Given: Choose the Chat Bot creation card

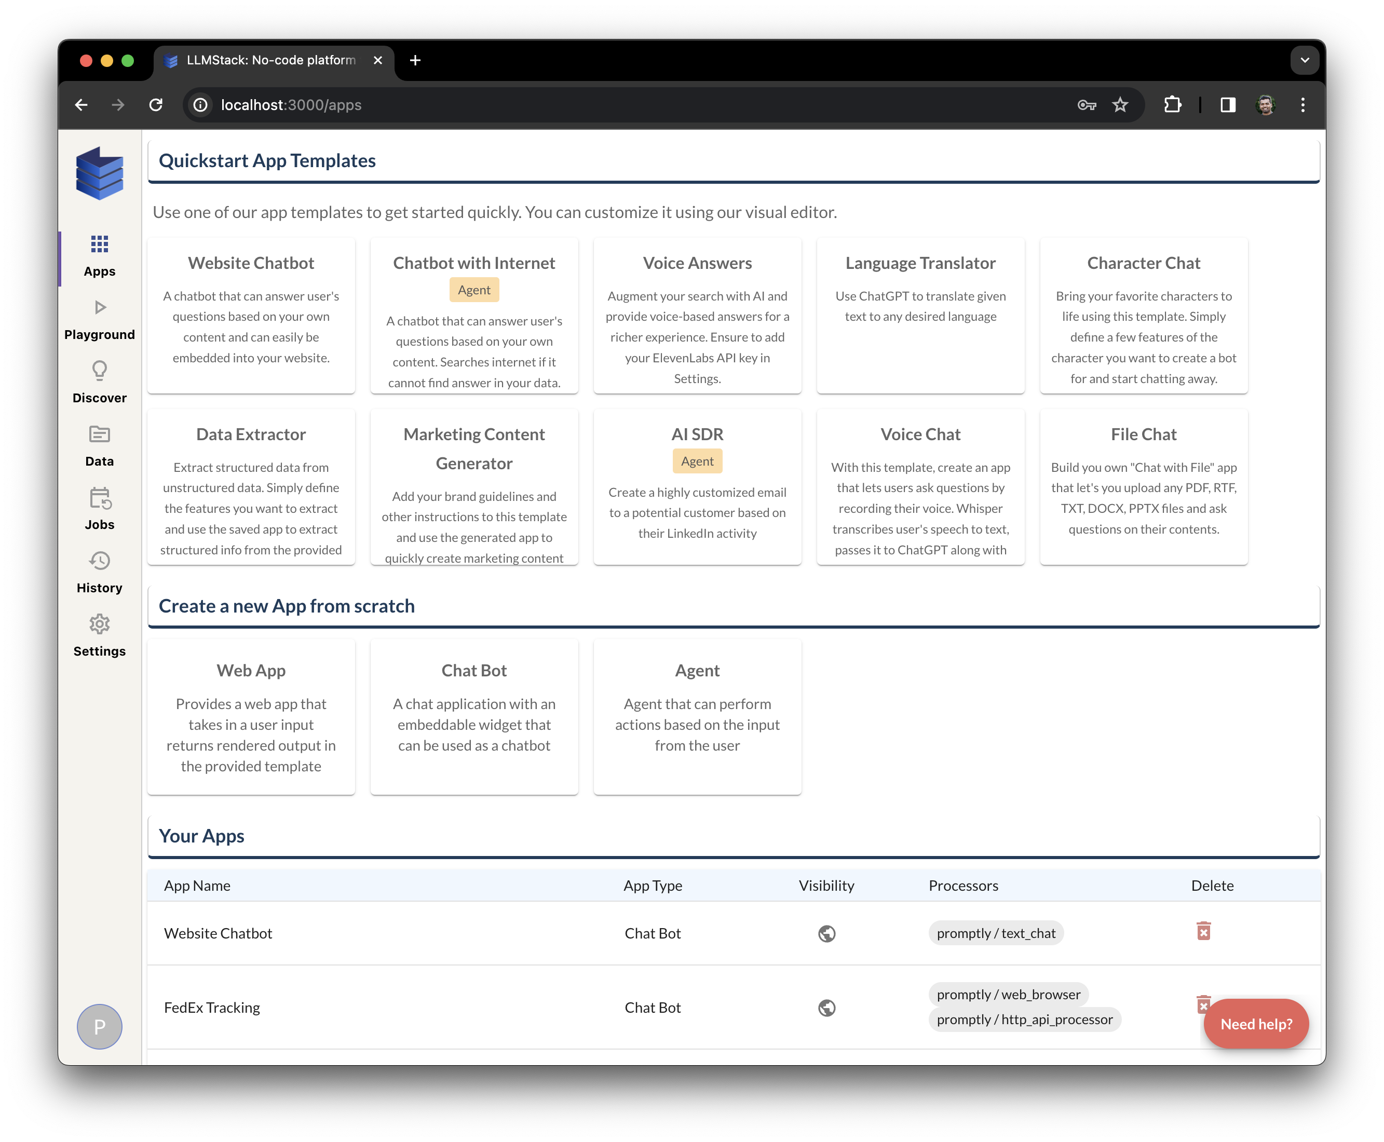Looking at the screenshot, I should pyautogui.click(x=473, y=716).
